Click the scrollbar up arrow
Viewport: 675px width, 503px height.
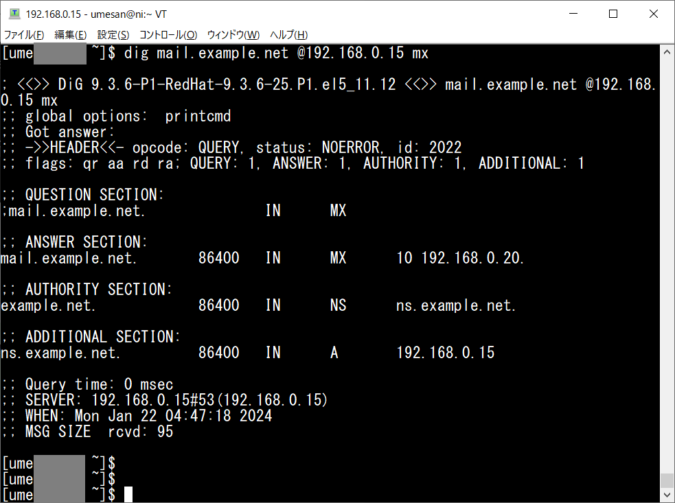click(667, 52)
